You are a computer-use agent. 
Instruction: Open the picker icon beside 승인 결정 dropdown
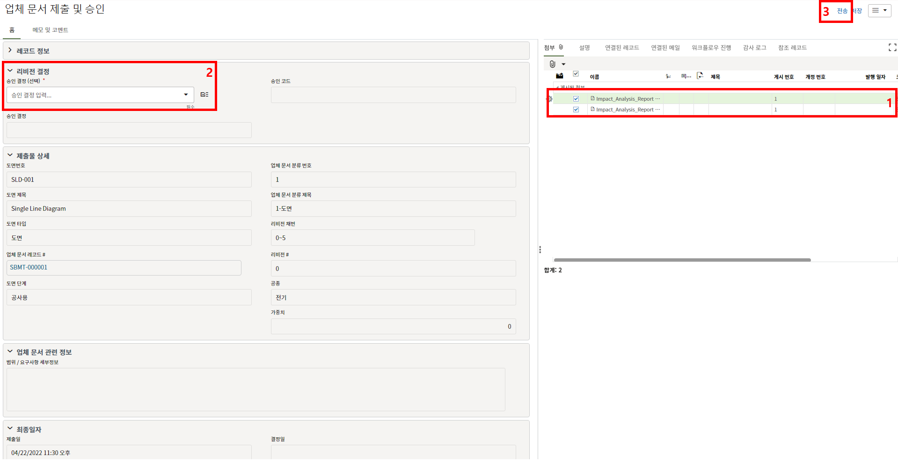(x=204, y=95)
